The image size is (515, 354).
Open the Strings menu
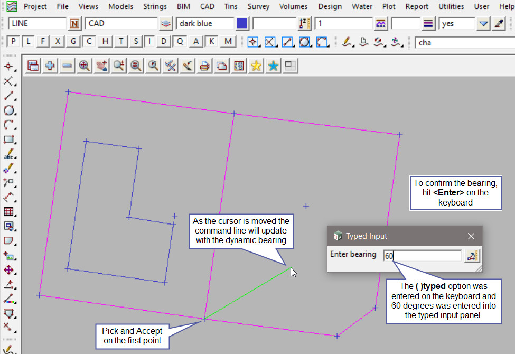coord(155,6)
